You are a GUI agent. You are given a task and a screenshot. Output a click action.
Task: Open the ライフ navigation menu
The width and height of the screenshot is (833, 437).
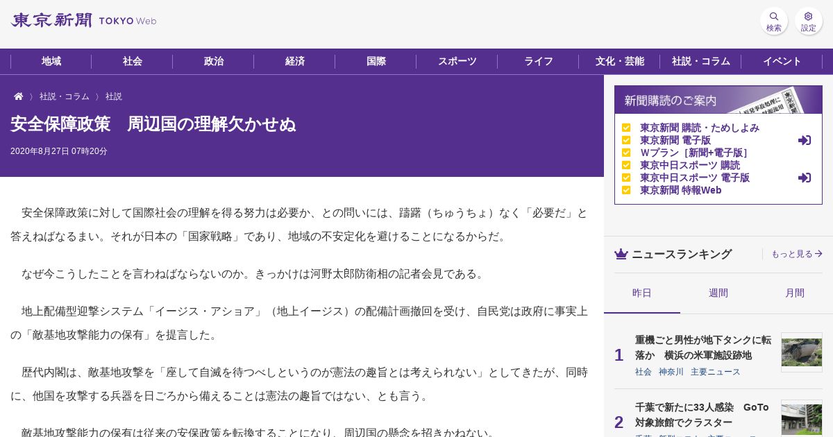tap(539, 61)
